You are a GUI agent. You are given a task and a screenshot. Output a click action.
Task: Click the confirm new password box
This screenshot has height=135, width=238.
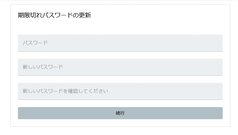[x=120, y=91]
